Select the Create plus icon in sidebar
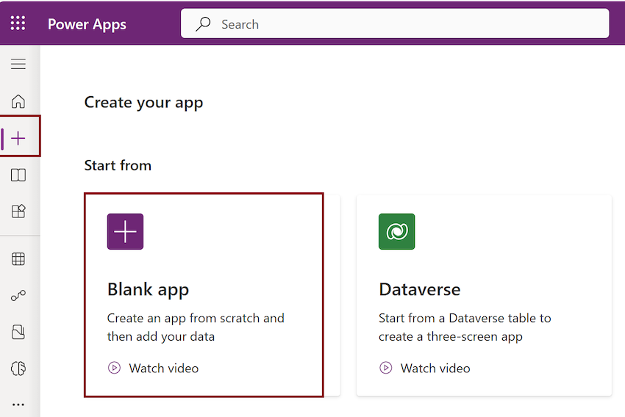 pyautogui.click(x=18, y=138)
